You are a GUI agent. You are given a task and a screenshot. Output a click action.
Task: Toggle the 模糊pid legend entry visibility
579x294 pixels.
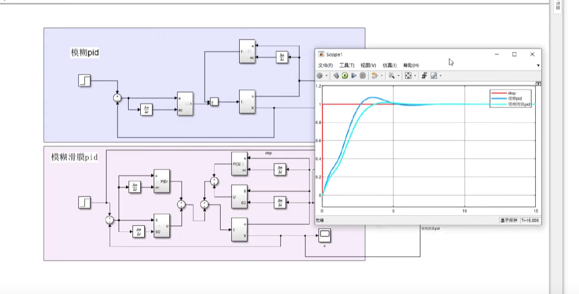coord(515,99)
